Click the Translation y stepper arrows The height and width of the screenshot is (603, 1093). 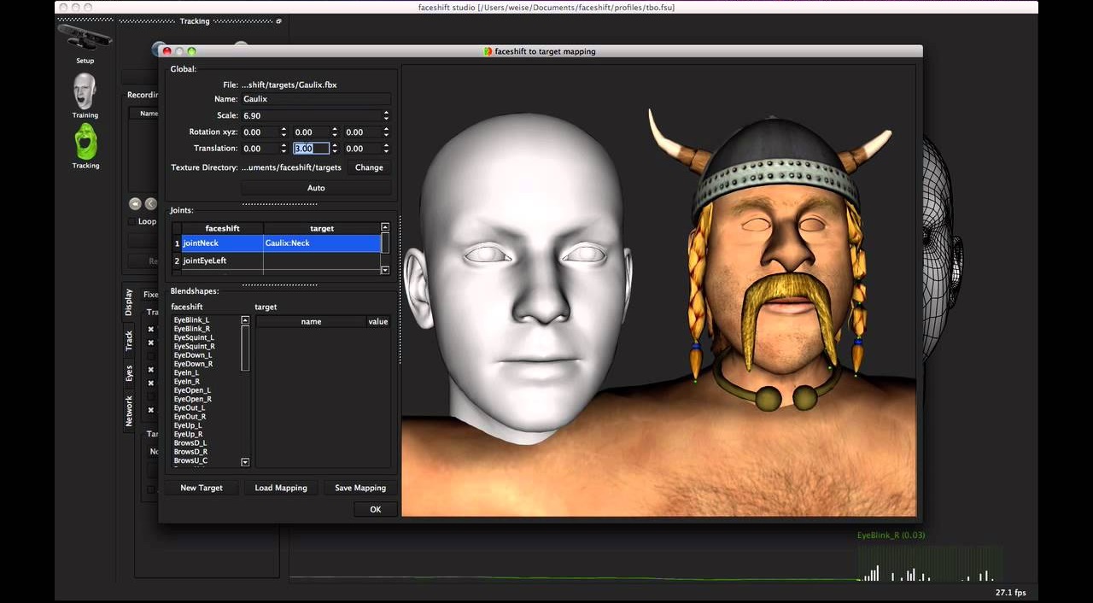(335, 149)
